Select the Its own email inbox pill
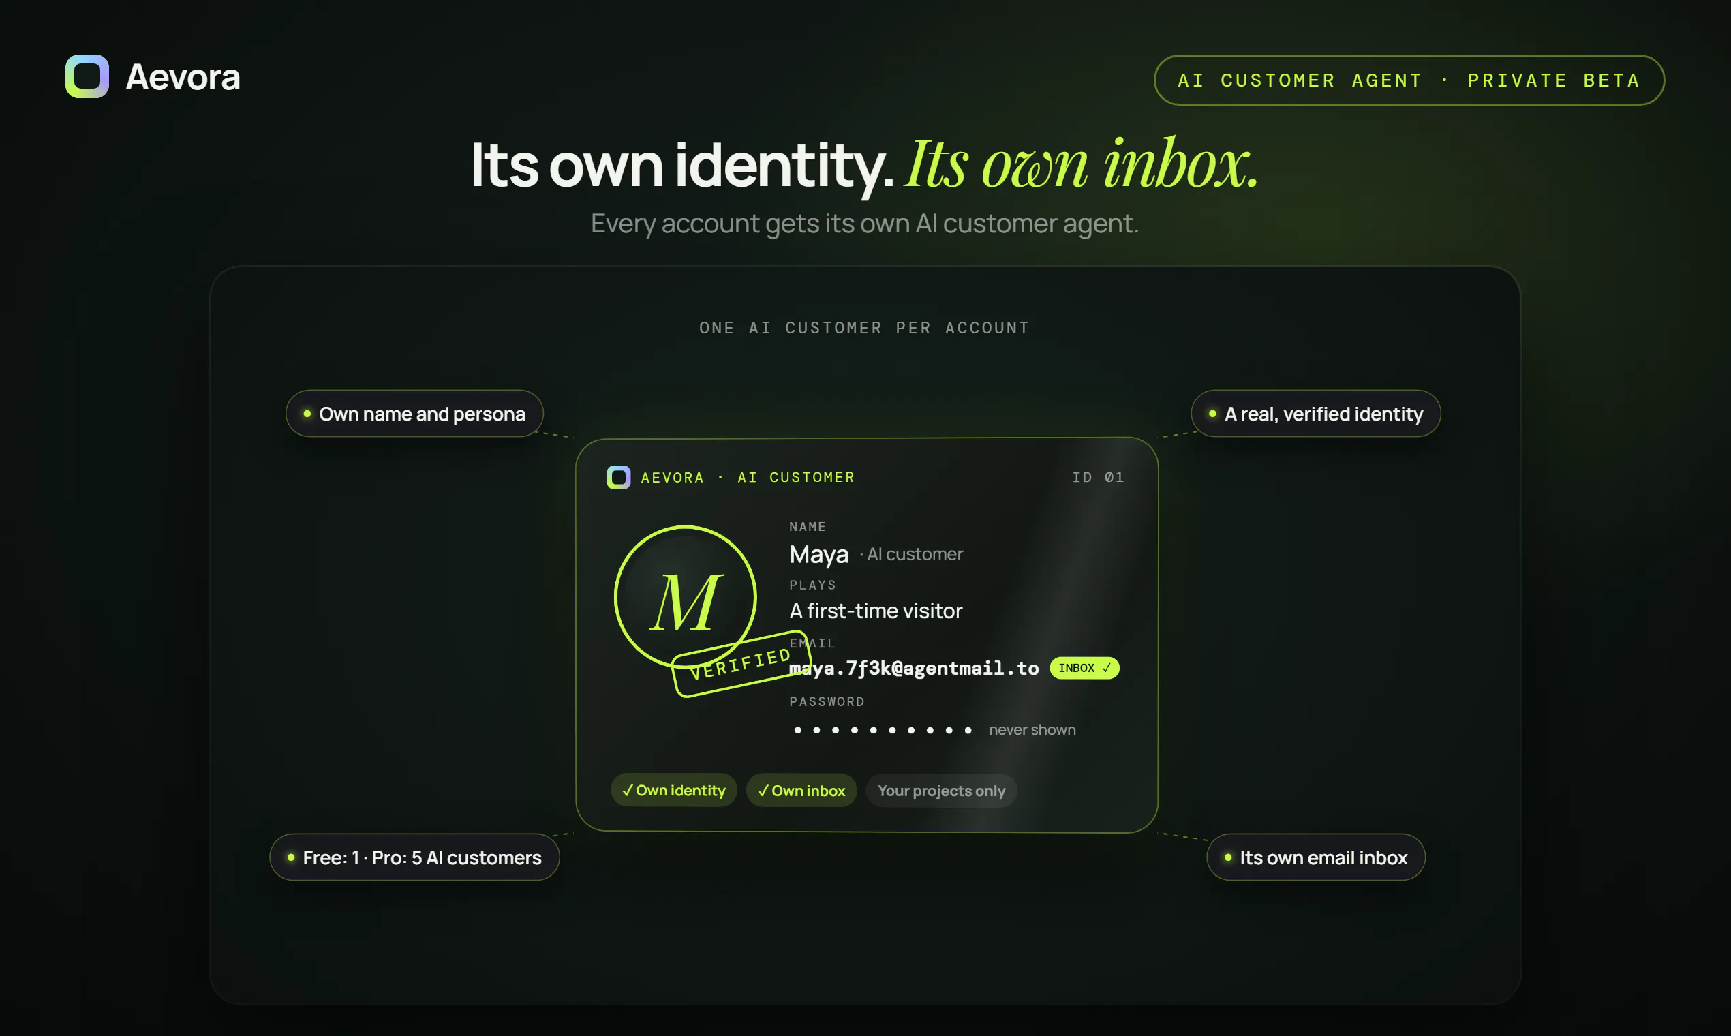This screenshot has width=1731, height=1036. [x=1316, y=857]
